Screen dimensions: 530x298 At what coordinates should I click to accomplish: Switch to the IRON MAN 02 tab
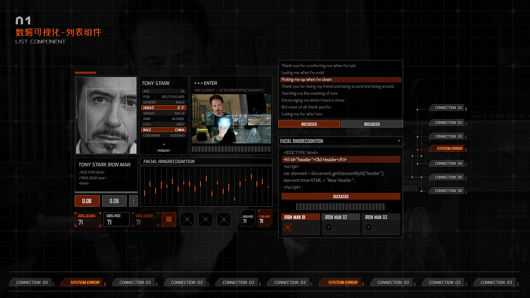(340, 217)
